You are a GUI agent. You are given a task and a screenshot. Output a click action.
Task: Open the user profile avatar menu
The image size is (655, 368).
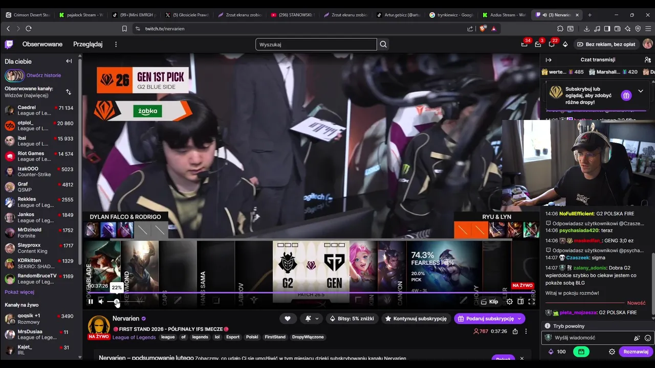point(647,44)
